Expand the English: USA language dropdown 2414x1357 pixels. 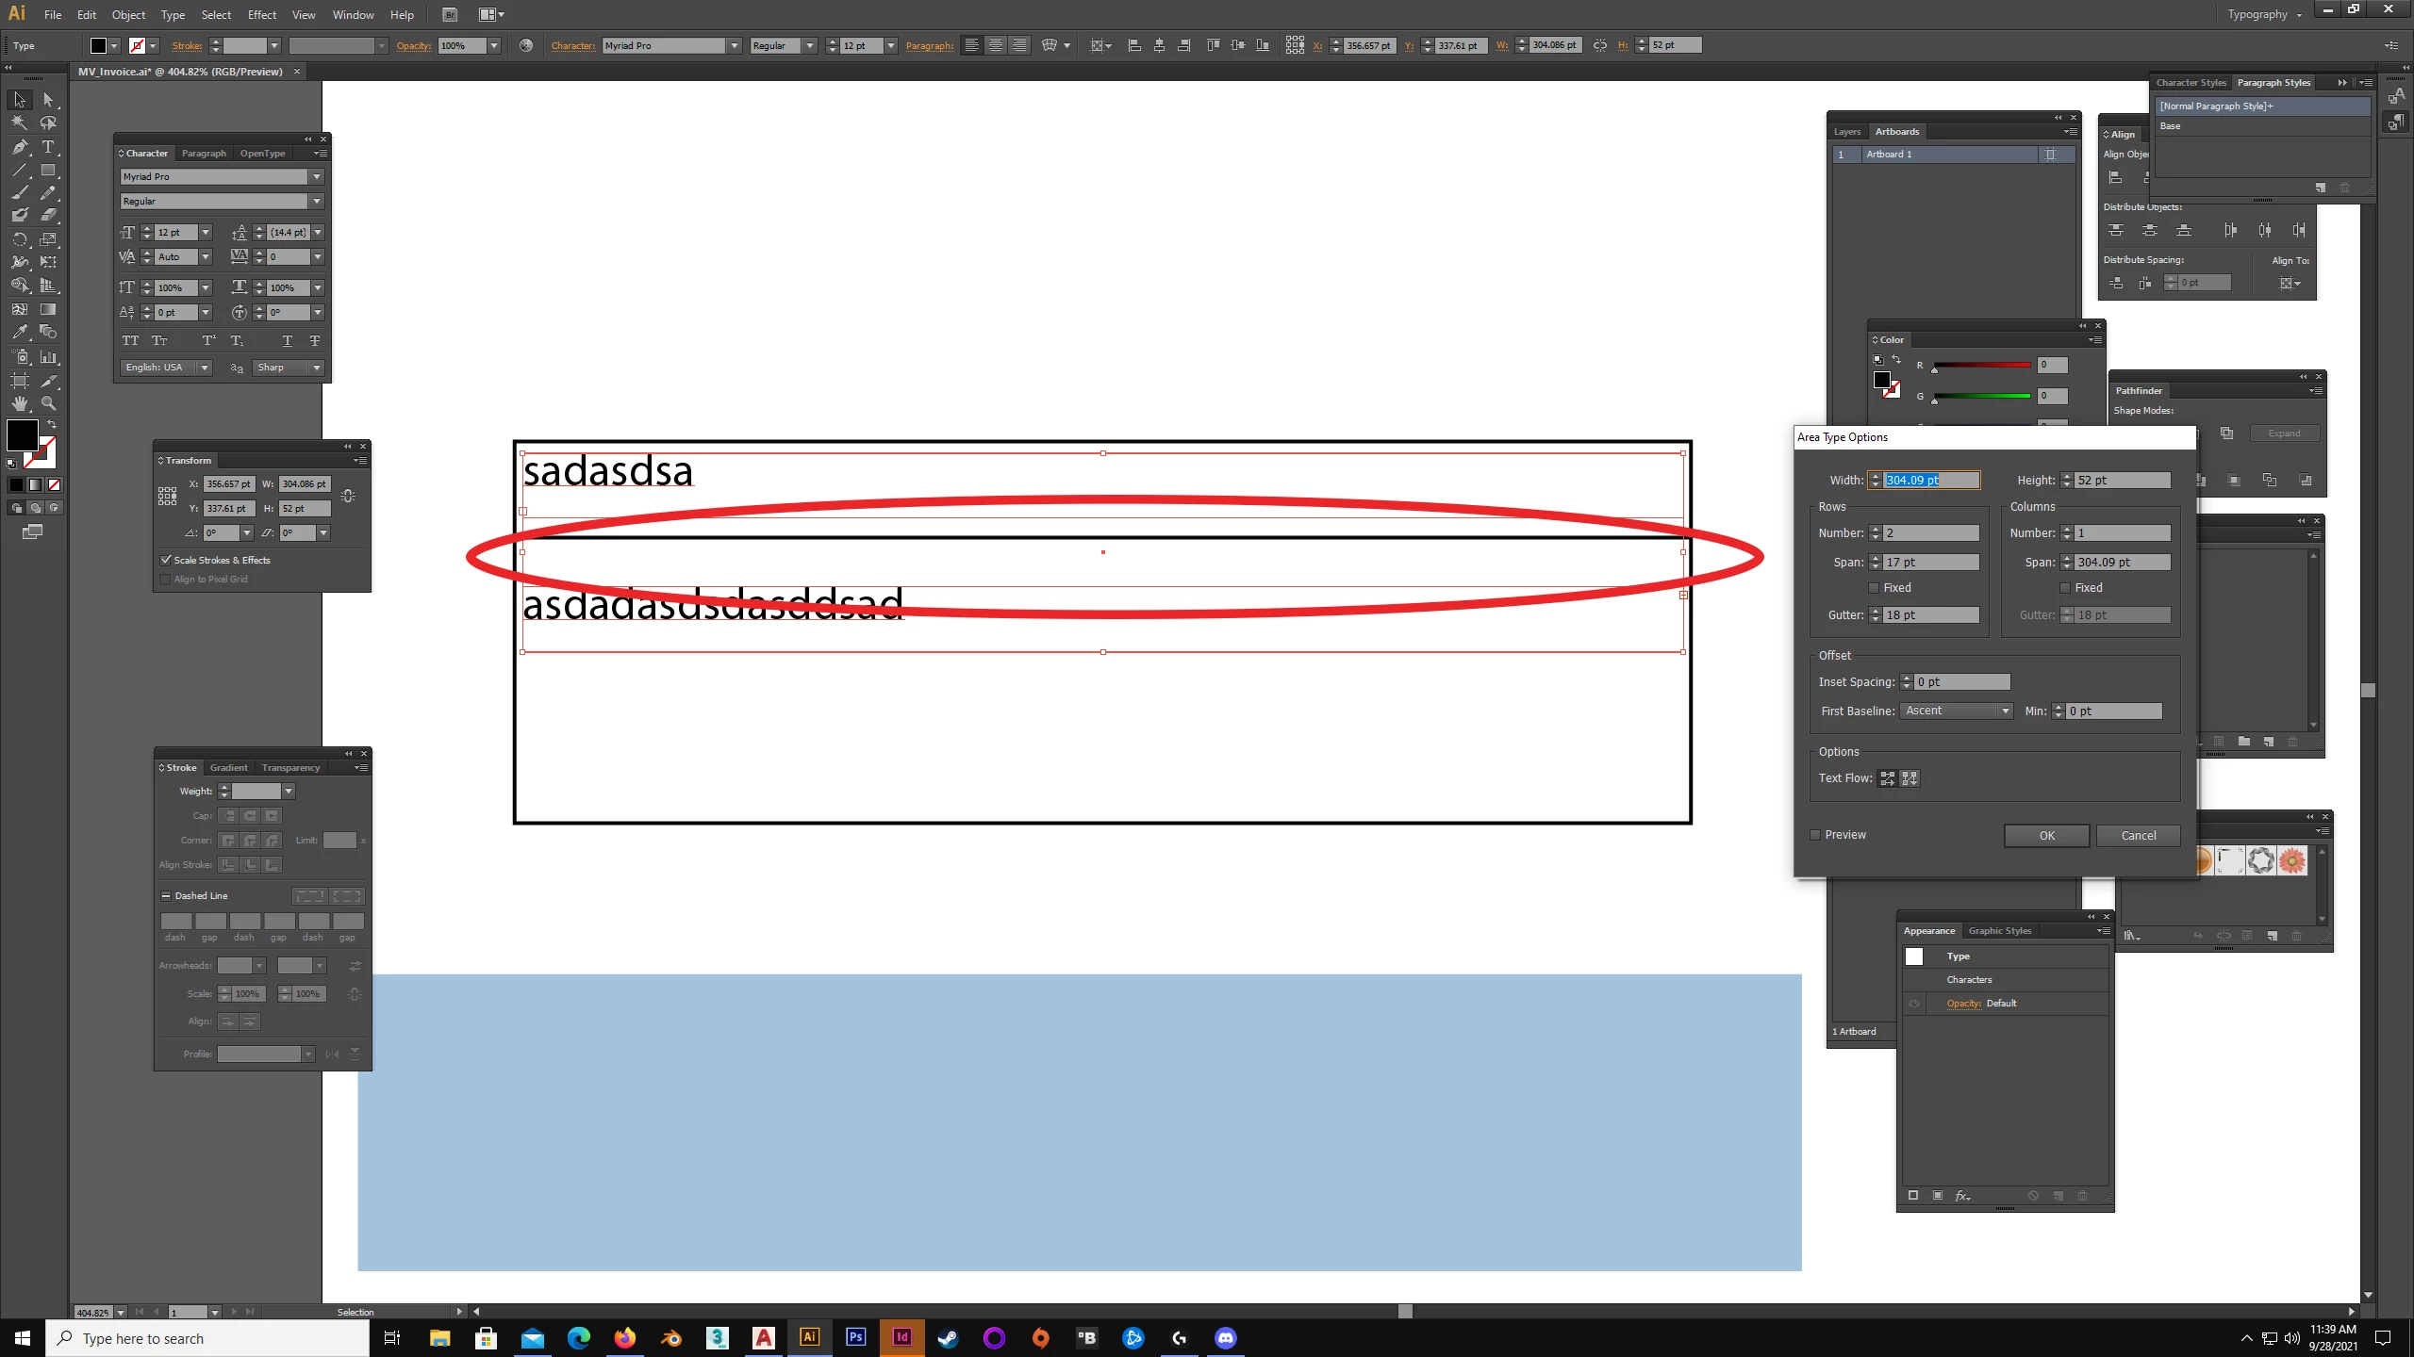pos(204,368)
